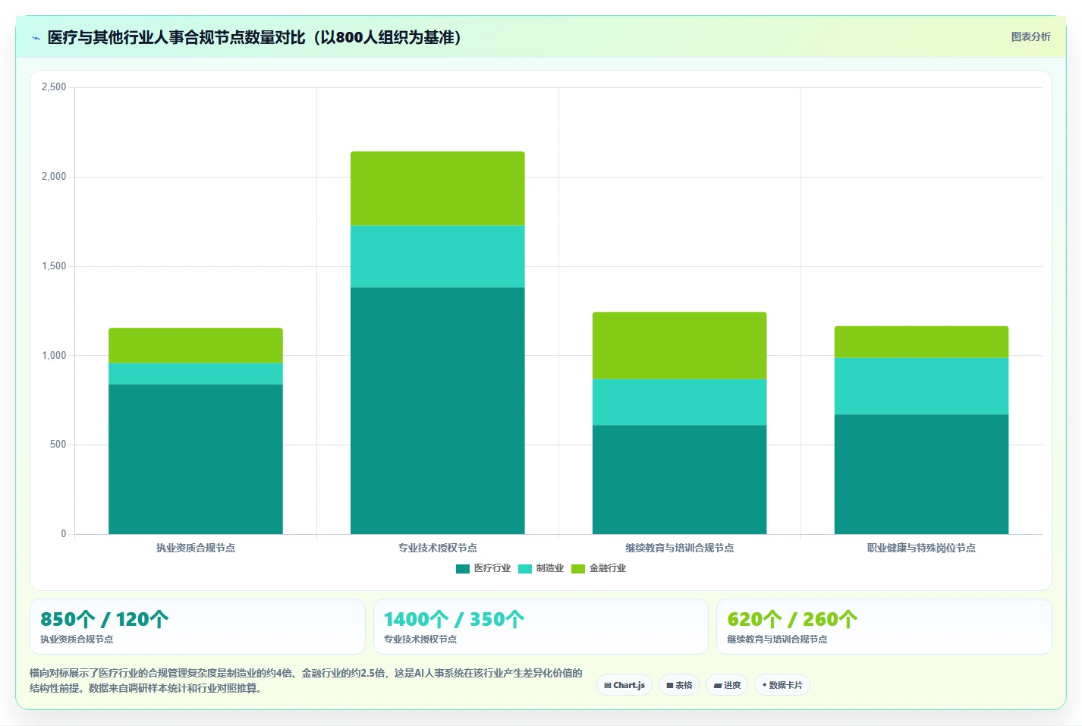Click the x-axis label 专业技术授权节点
Screen dimensions: 1082x726
pos(438,548)
